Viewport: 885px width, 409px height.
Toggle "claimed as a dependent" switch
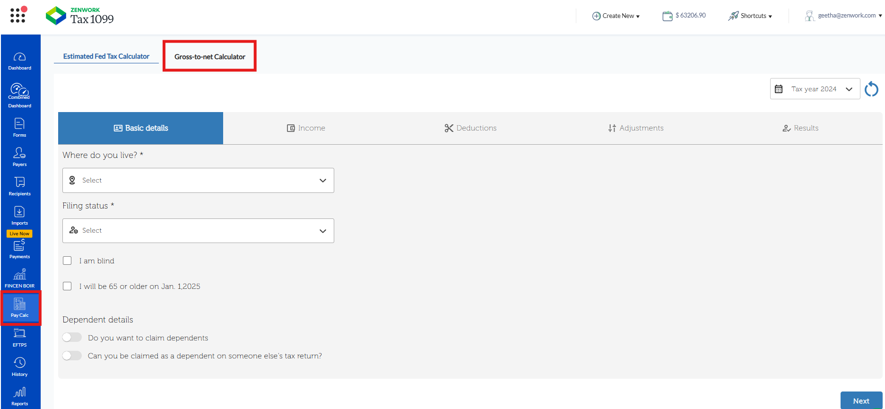pyautogui.click(x=72, y=356)
